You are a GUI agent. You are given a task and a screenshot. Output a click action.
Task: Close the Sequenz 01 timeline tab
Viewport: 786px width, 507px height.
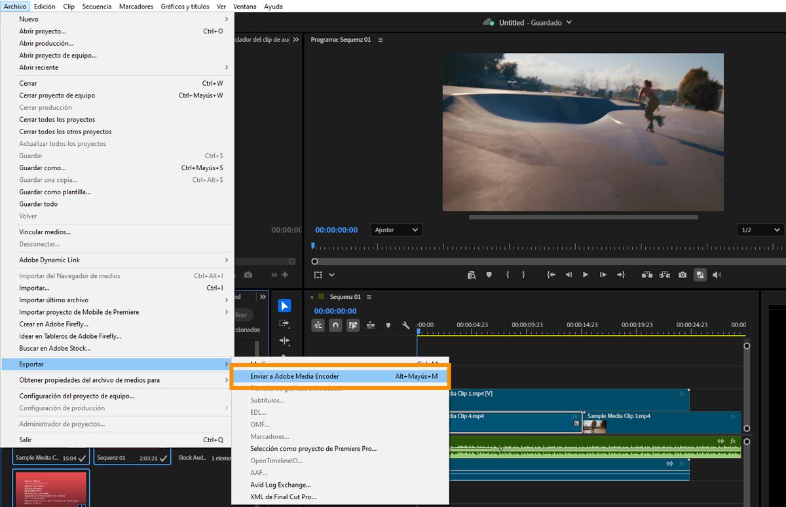312,297
